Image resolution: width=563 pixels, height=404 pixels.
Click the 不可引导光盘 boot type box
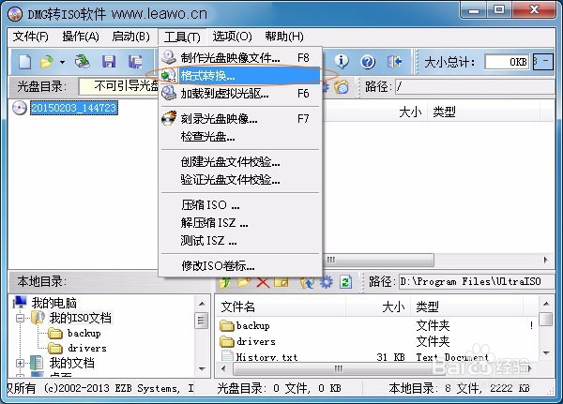click(118, 86)
